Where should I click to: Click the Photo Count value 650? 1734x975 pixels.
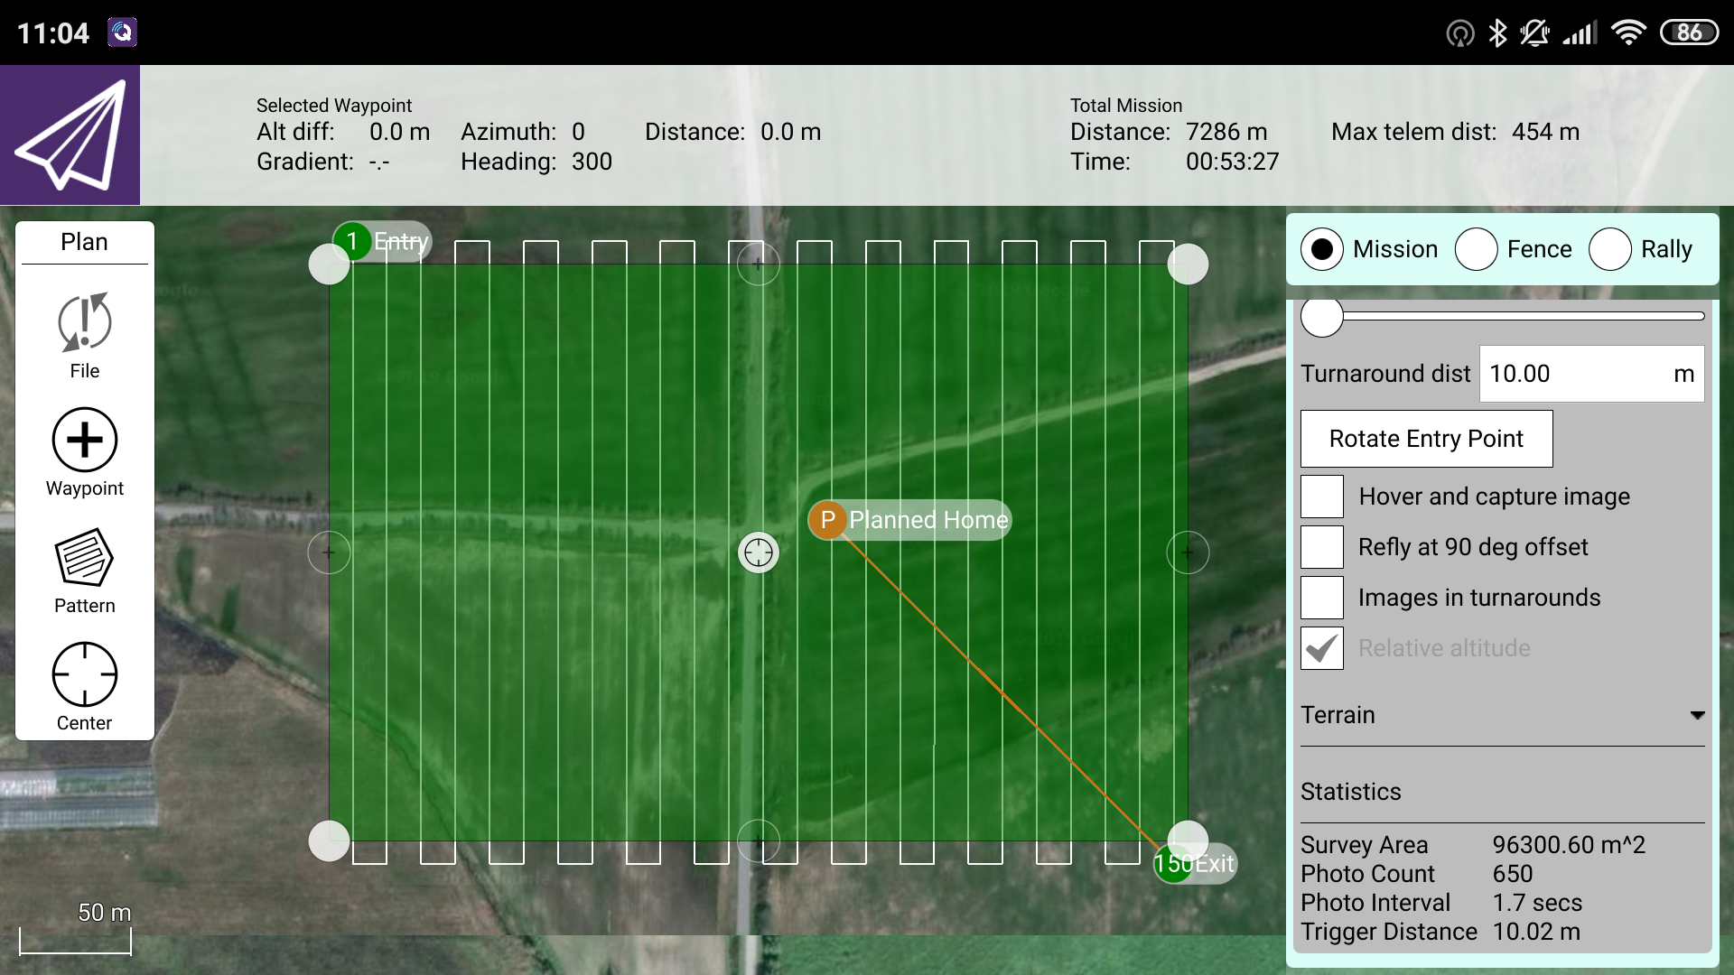click(1513, 874)
